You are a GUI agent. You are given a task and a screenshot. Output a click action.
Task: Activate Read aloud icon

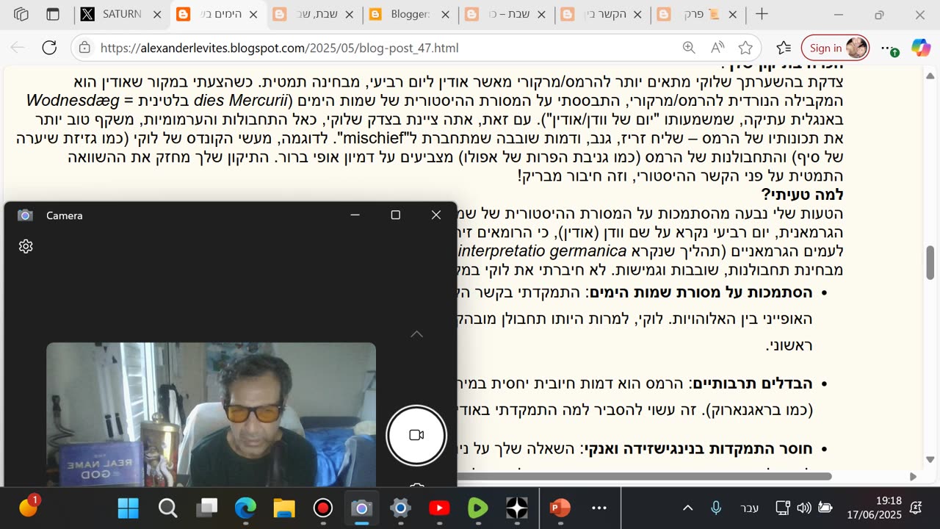point(717,48)
